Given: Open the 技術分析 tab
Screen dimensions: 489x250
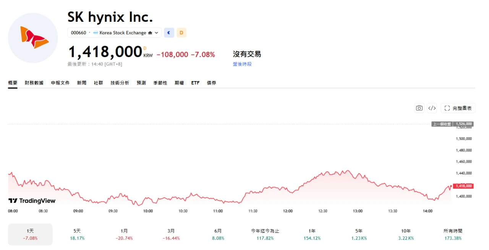Looking at the screenshot, I should pos(120,83).
